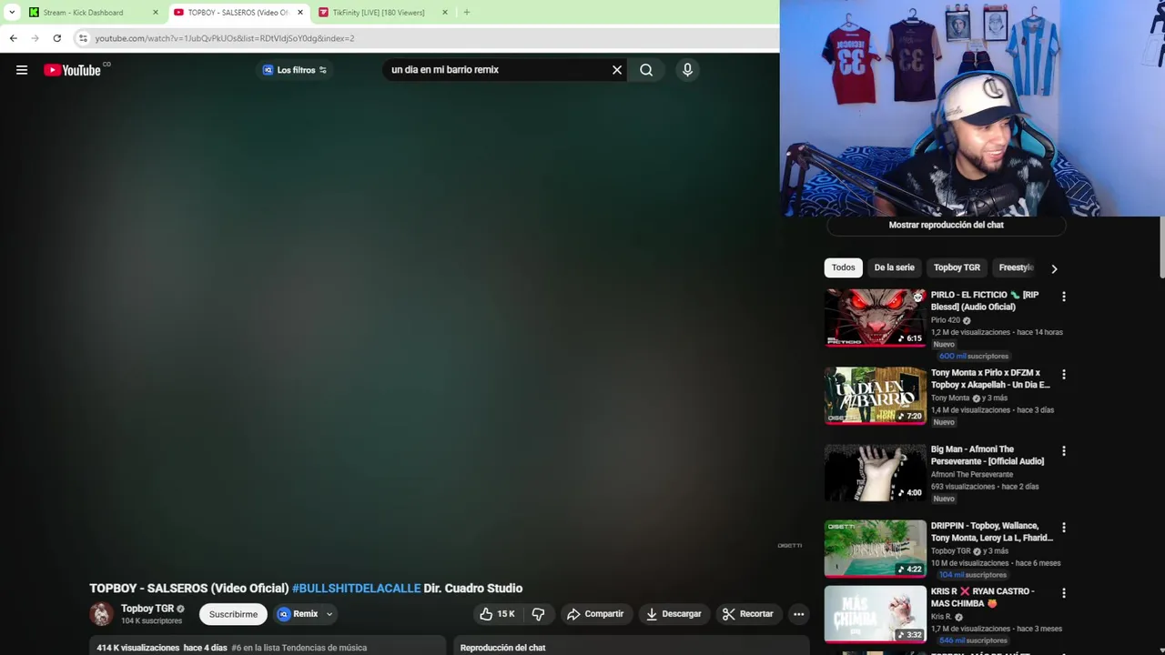The image size is (1165, 655).
Task: Open the Los filtros extension button
Action: [295, 70]
